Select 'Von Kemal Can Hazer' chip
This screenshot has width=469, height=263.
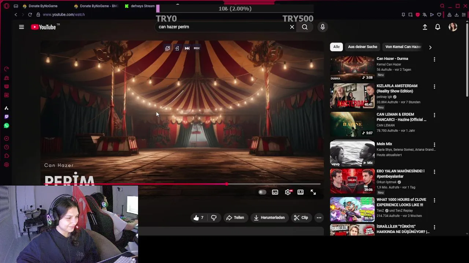403,47
